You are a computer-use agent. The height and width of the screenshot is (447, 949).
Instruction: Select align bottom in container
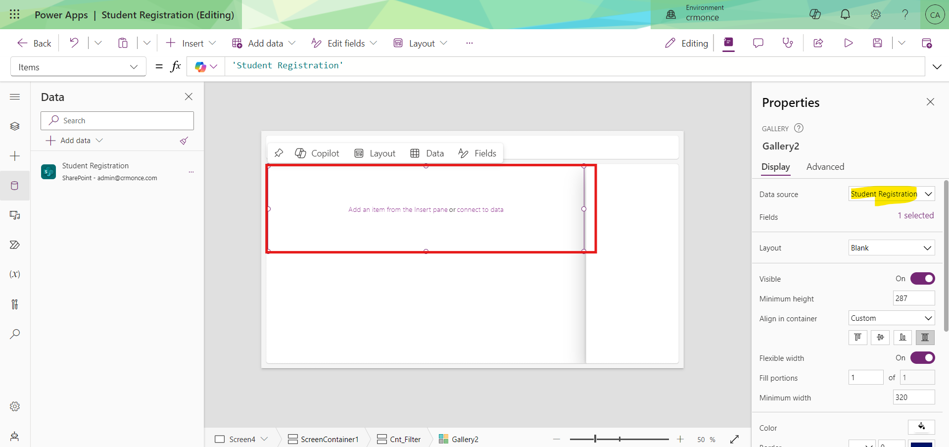coord(902,338)
